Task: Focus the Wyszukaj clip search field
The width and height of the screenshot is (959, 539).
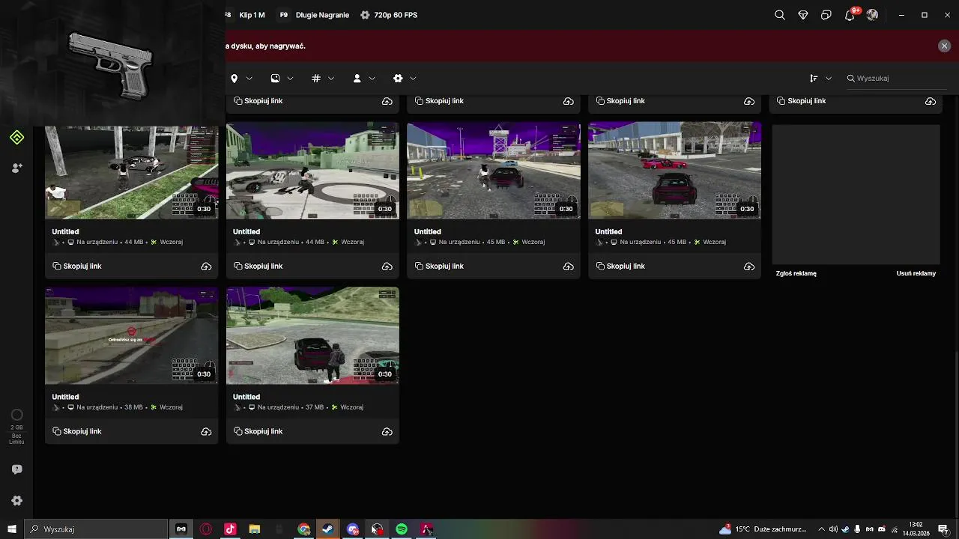Action: coord(895,78)
